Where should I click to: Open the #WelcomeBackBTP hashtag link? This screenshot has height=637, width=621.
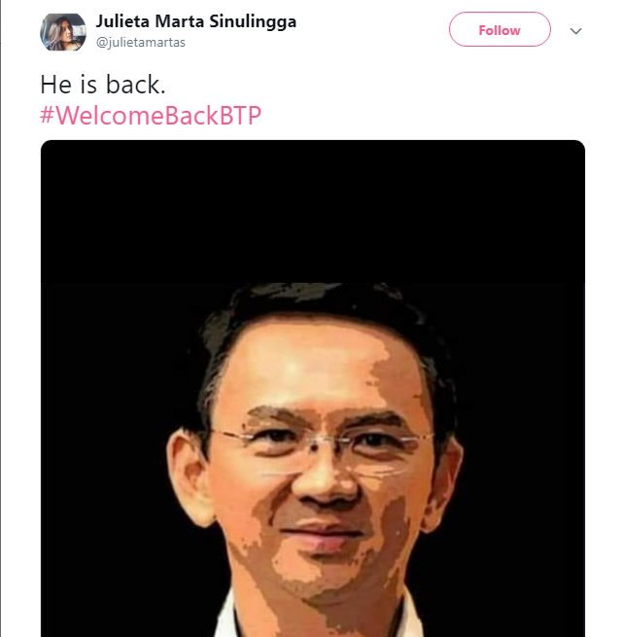pos(151,116)
